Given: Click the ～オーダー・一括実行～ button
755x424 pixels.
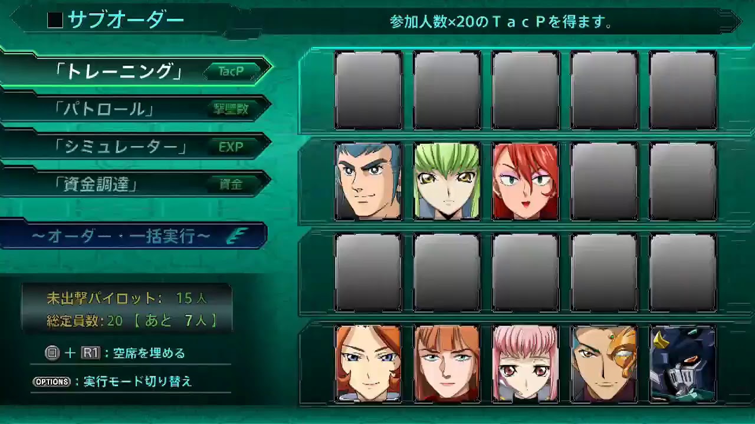Looking at the screenshot, I should (134, 236).
